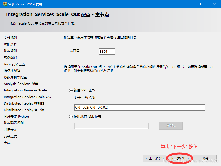Select the bold Integration Services Scale step
This screenshot has height=166, width=221.
point(27,90)
